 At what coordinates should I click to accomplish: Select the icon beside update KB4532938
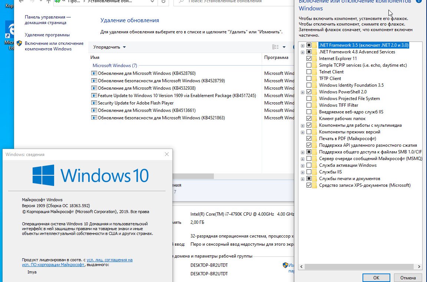point(94,88)
